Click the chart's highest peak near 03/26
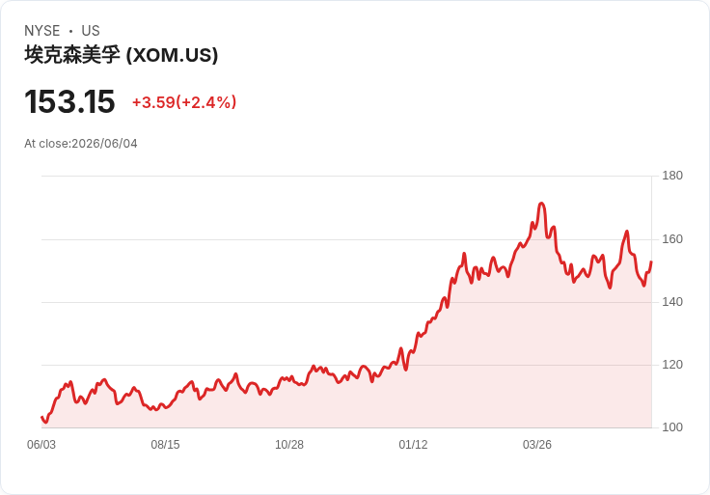The width and height of the screenshot is (710, 495). pos(541,204)
